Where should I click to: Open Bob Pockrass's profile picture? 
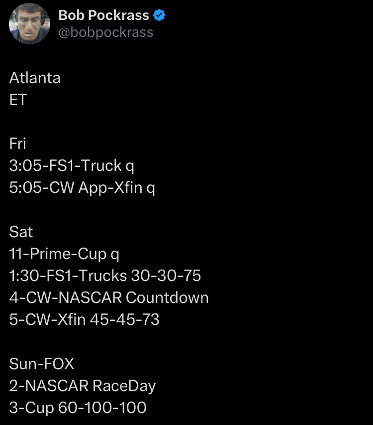tap(29, 24)
